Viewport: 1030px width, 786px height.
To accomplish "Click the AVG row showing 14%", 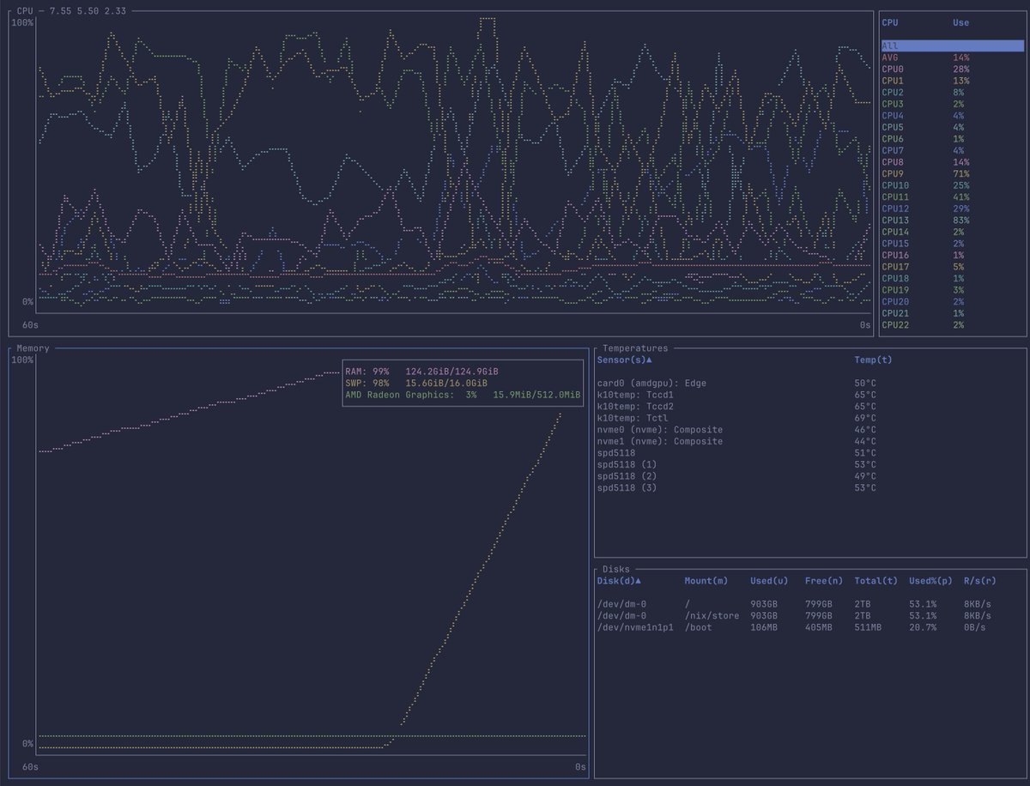I will 951,57.
